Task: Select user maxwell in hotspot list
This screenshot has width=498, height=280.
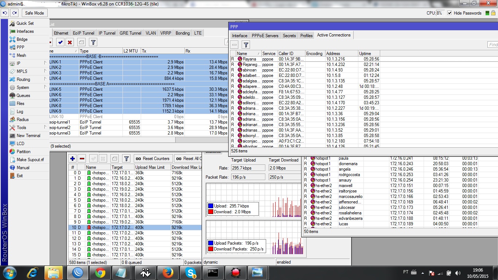Action: (x=400, y=186)
